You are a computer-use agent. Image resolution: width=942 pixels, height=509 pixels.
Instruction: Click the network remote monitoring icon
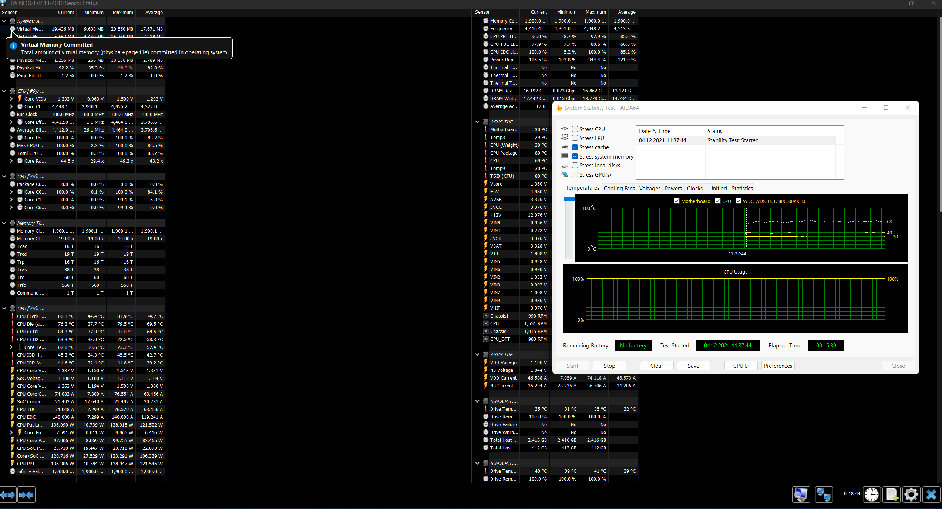pos(824,495)
